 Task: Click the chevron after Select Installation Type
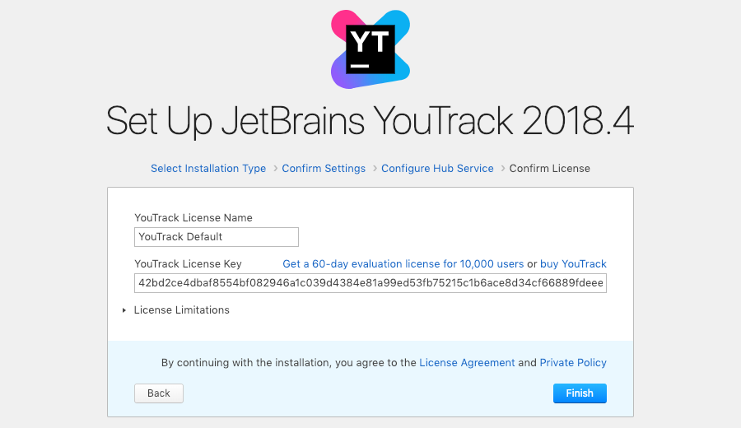tap(274, 168)
